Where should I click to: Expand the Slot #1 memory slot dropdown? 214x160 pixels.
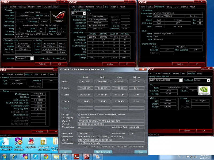pos(84,13)
